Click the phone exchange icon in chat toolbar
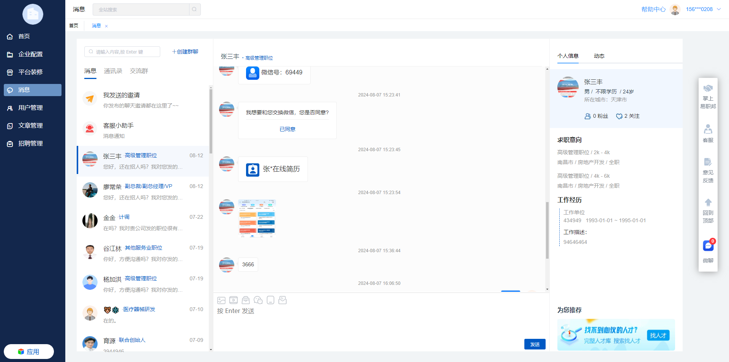This screenshot has width=729, height=362. coord(270,300)
